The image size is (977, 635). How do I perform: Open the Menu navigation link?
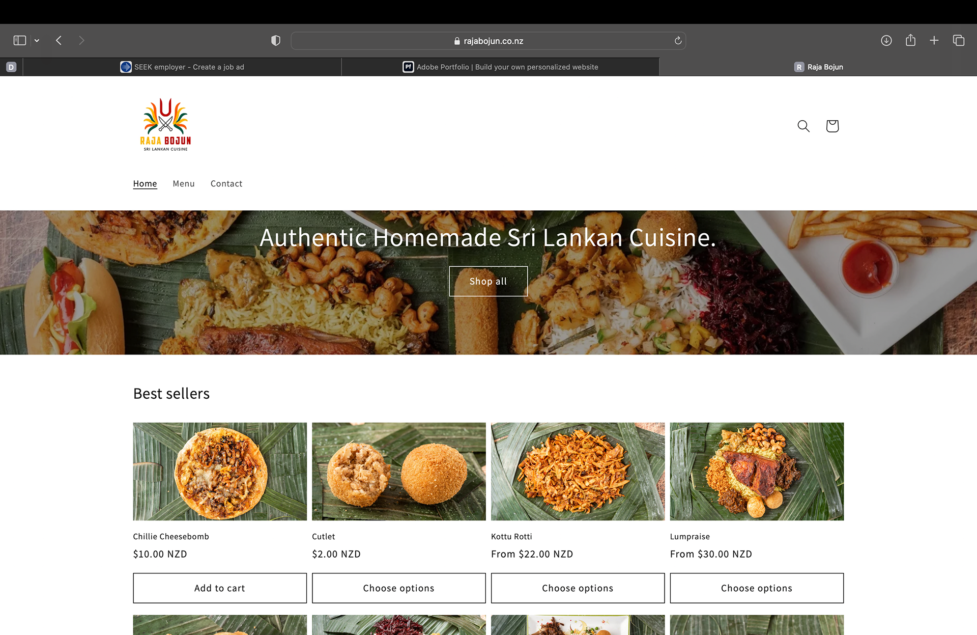coord(184,183)
